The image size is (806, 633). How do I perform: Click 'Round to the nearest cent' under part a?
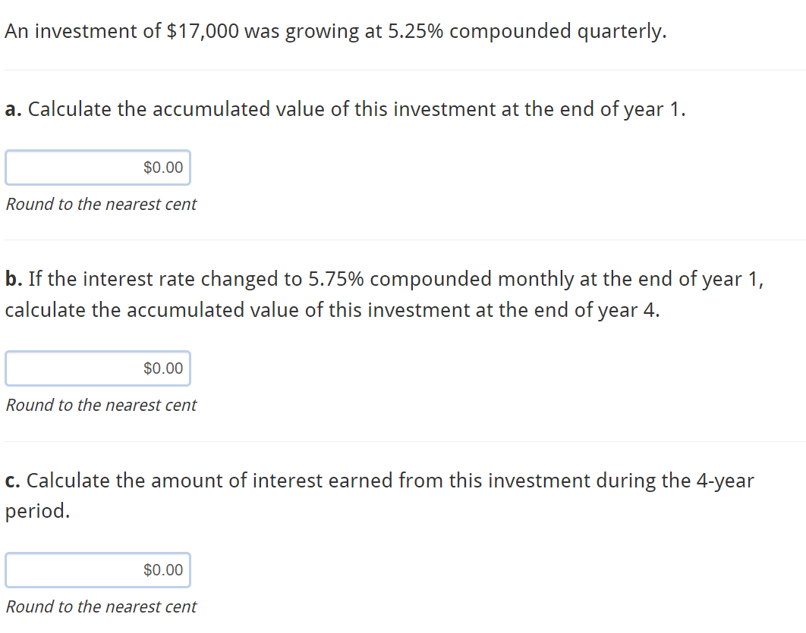pyautogui.click(x=100, y=204)
